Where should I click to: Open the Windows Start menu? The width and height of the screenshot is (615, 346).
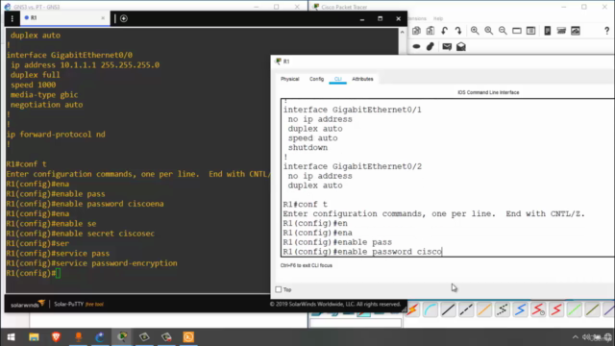(11, 337)
